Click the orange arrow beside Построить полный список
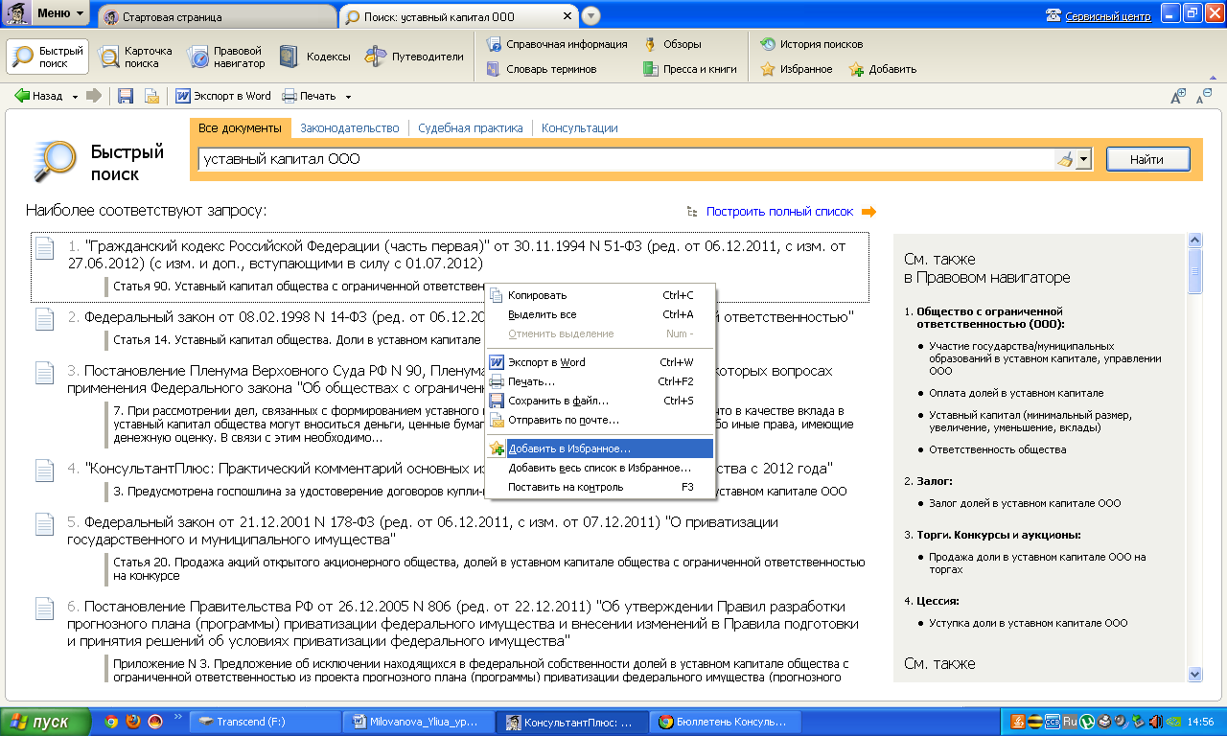The height and width of the screenshot is (736, 1227). click(868, 212)
